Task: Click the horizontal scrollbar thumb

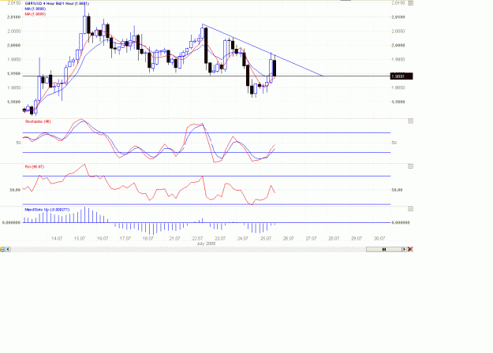Action: [x=384, y=249]
